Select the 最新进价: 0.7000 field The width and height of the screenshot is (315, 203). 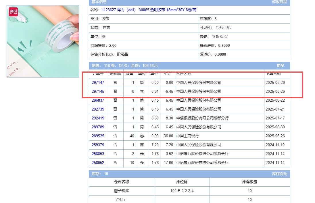pos(244,46)
